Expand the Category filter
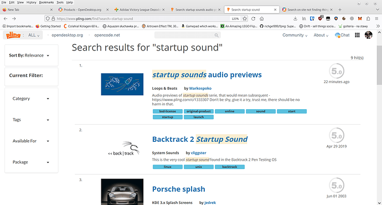 click(x=31, y=99)
